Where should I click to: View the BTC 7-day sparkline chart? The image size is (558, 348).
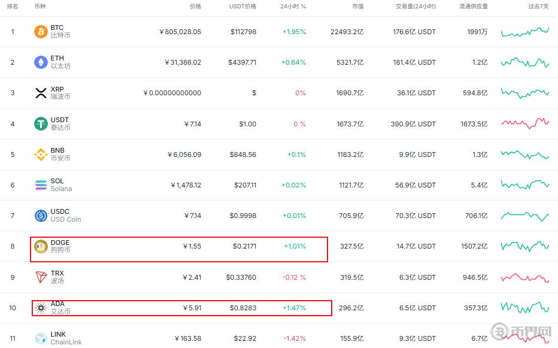525,32
